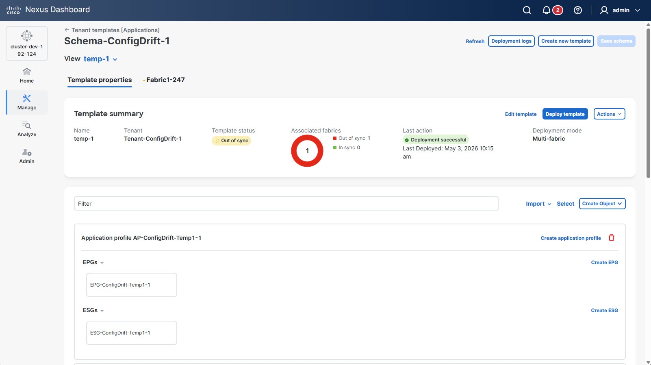Select the cluster-dev-1 cluster tile

pyautogui.click(x=27, y=43)
